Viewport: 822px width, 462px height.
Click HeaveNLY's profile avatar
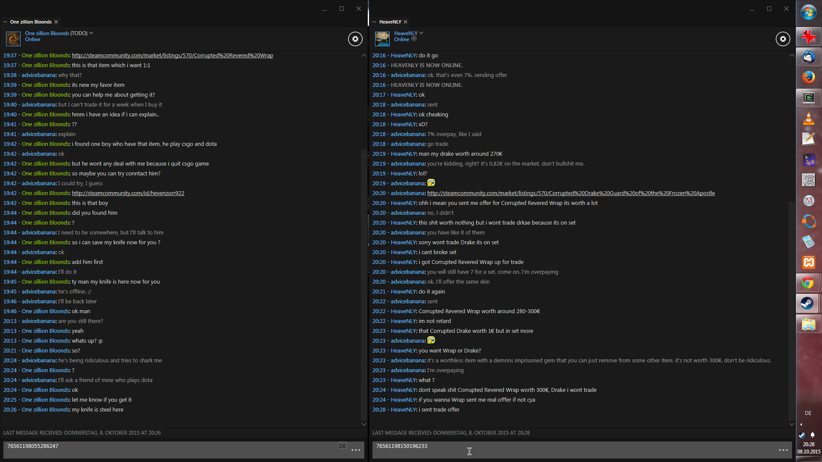(x=382, y=38)
